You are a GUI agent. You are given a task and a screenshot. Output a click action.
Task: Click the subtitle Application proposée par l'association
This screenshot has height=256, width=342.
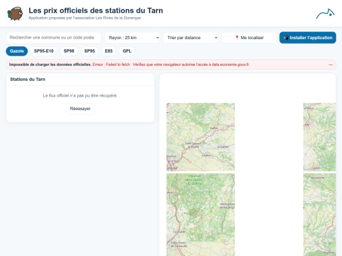click(85, 18)
